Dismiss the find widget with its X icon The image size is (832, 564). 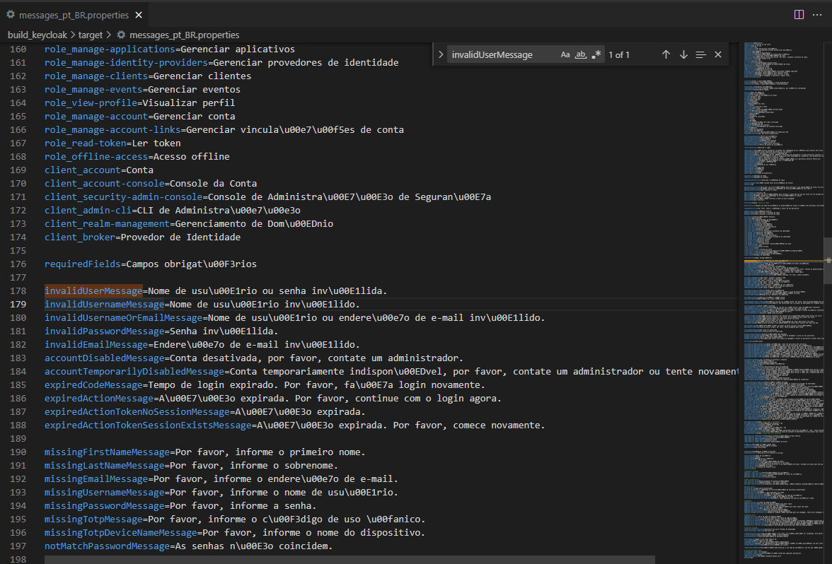click(717, 54)
